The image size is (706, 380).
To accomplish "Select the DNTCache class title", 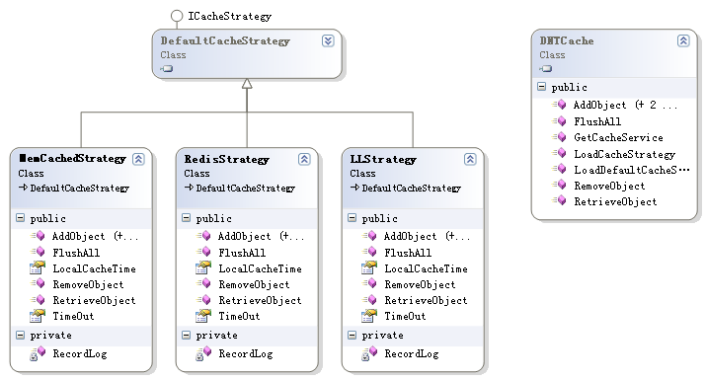I will click(567, 41).
